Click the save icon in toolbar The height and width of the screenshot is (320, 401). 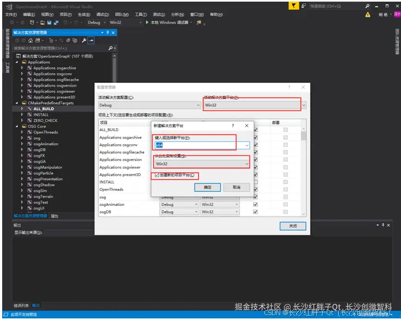[49, 22]
